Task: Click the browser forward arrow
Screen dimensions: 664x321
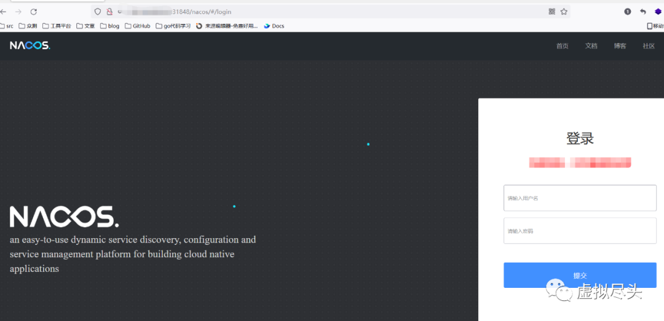Action: click(x=18, y=12)
